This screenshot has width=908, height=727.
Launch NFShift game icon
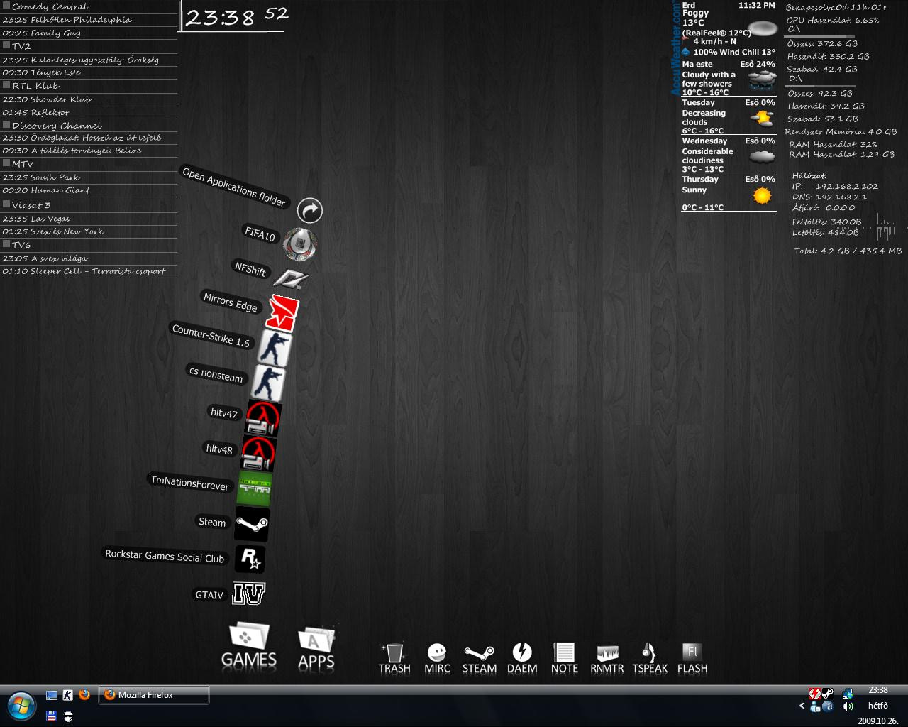tap(292, 279)
